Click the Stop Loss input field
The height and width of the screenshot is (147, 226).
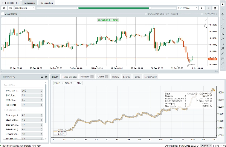click(x=32, y=125)
